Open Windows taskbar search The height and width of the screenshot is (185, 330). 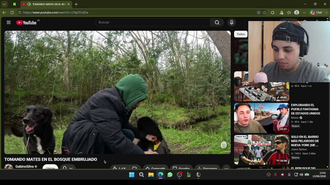[142, 175]
